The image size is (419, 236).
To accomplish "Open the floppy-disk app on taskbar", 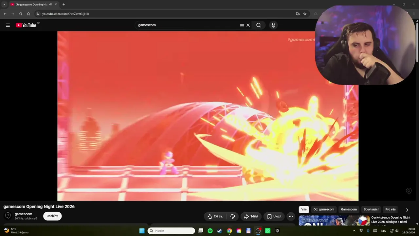I will (x=248, y=231).
